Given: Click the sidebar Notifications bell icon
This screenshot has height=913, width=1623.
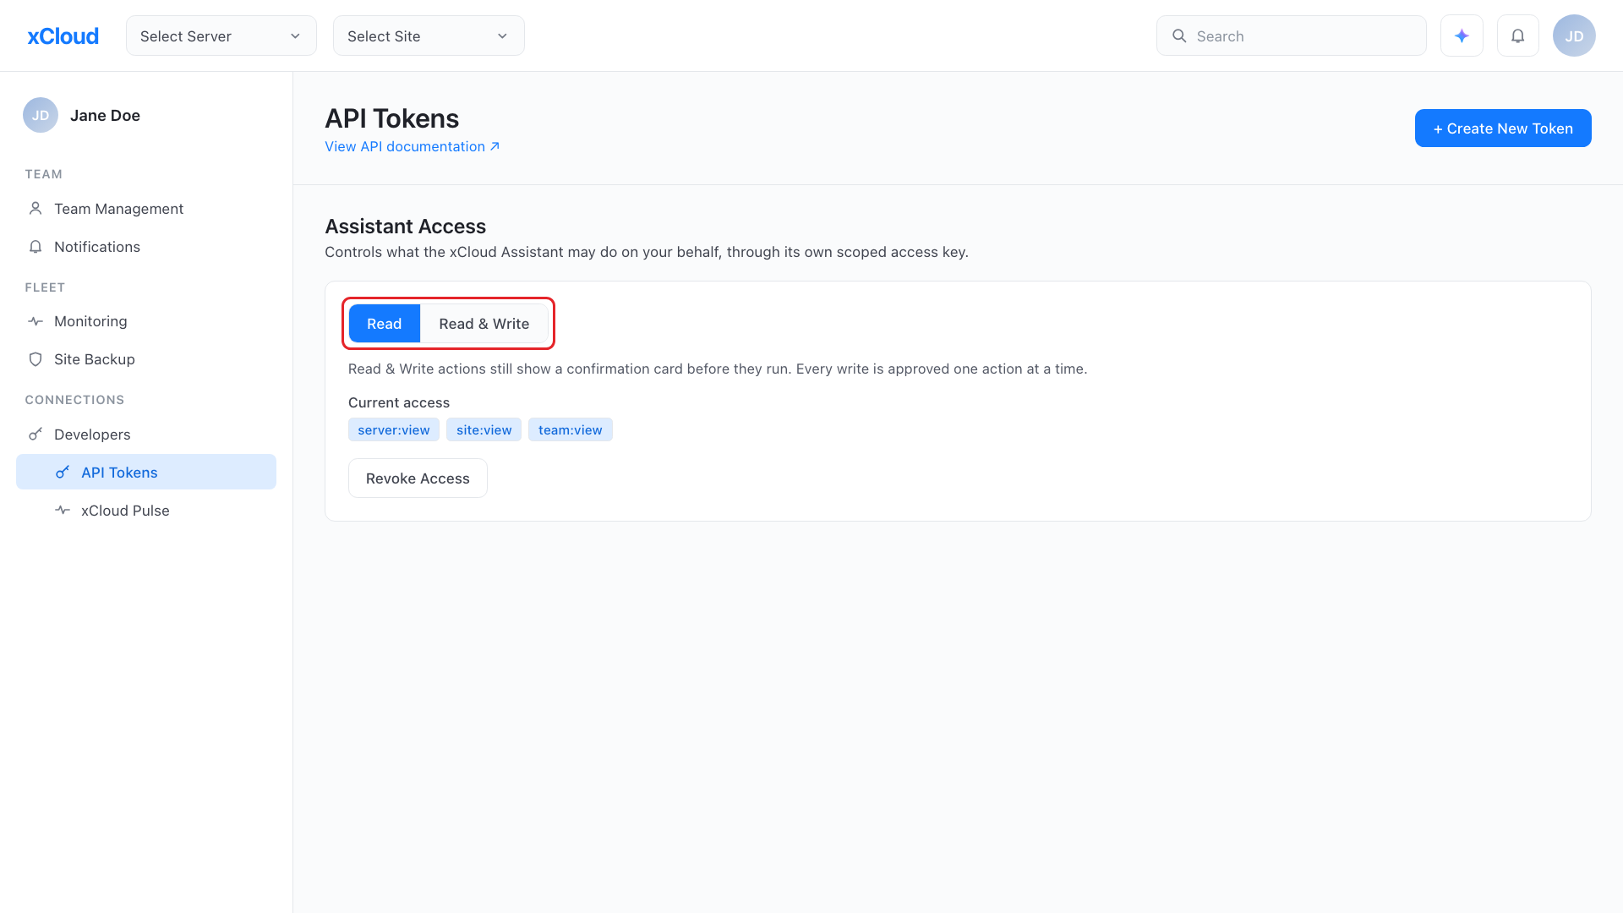Looking at the screenshot, I should click(36, 247).
